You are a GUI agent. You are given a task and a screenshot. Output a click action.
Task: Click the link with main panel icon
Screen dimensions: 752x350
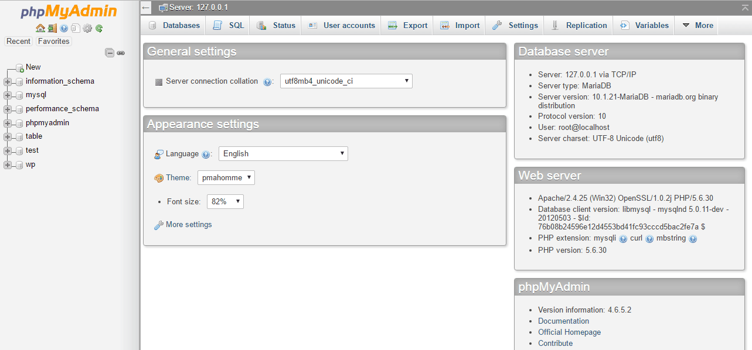click(121, 53)
